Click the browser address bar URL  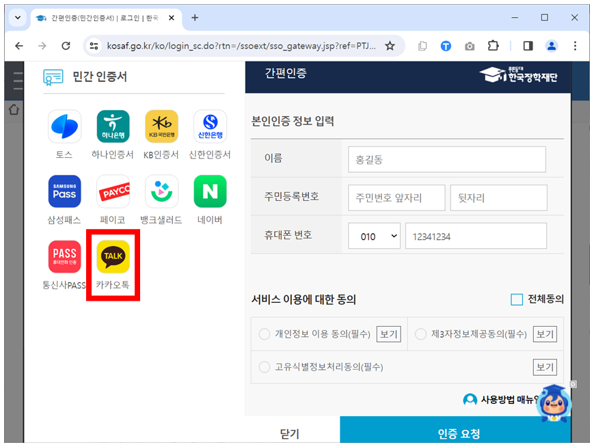click(x=241, y=46)
